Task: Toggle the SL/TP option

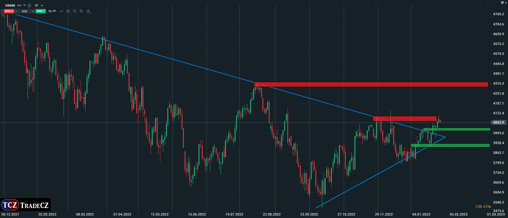Action: point(52,11)
